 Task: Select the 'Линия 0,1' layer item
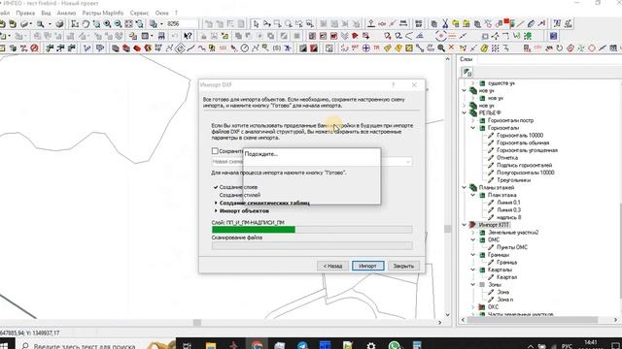(x=508, y=203)
